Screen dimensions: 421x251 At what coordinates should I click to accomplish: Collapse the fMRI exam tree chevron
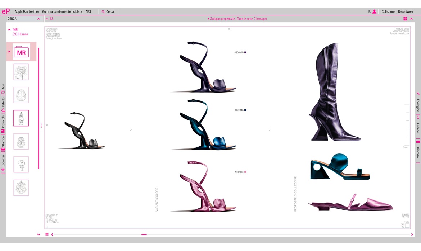point(9,30)
